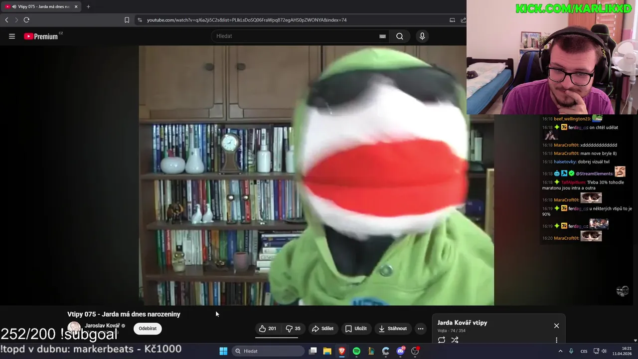Click the Sdílet share button

322,329
